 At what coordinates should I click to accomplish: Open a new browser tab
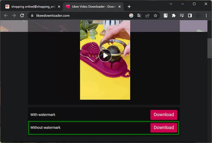[x=129, y=7]
